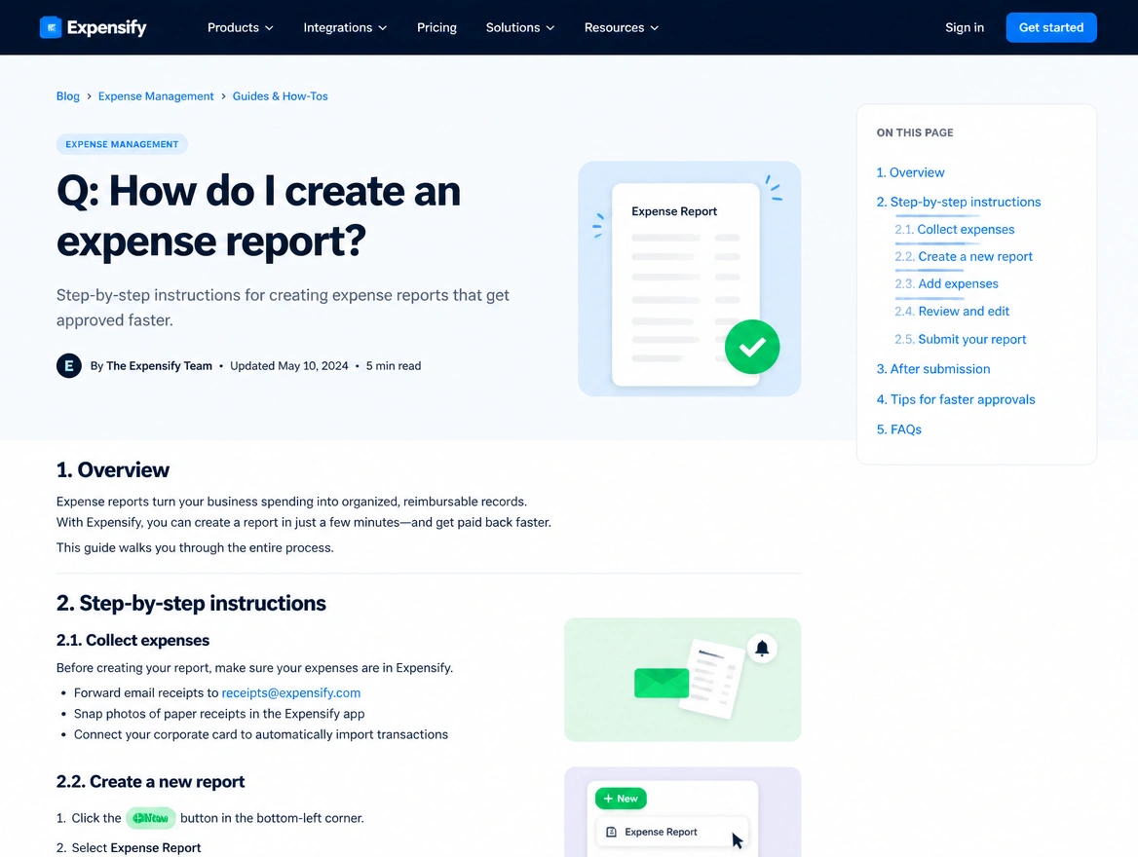
Task: Jump to 2.1. Collect expenses in contents
Action: pyautogui.click(x=955, y=229)
